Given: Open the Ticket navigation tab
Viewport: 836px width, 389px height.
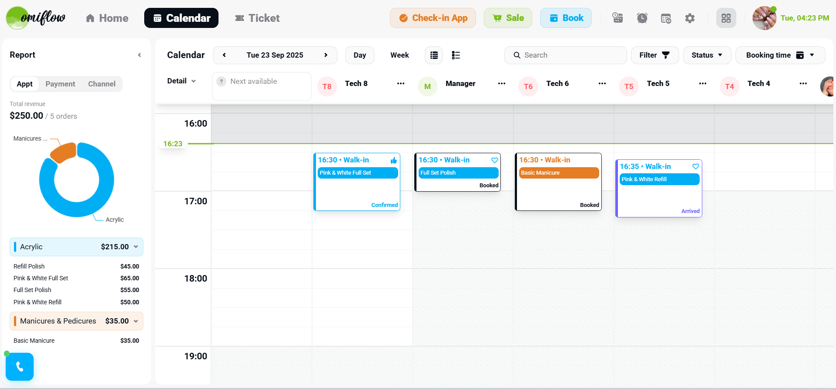Looking at the screenshot, I should click(x=257, y=18).
